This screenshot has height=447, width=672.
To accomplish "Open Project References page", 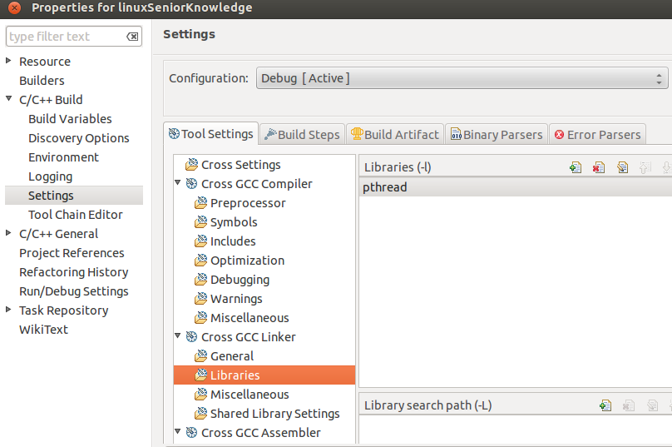I will tap(72, 253).
